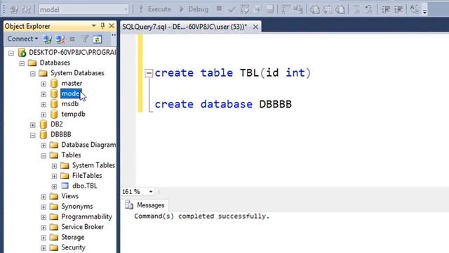Click the Cancel Executing Query stop icon
Viewport: 449px width, 253px height.
[219, 9]
